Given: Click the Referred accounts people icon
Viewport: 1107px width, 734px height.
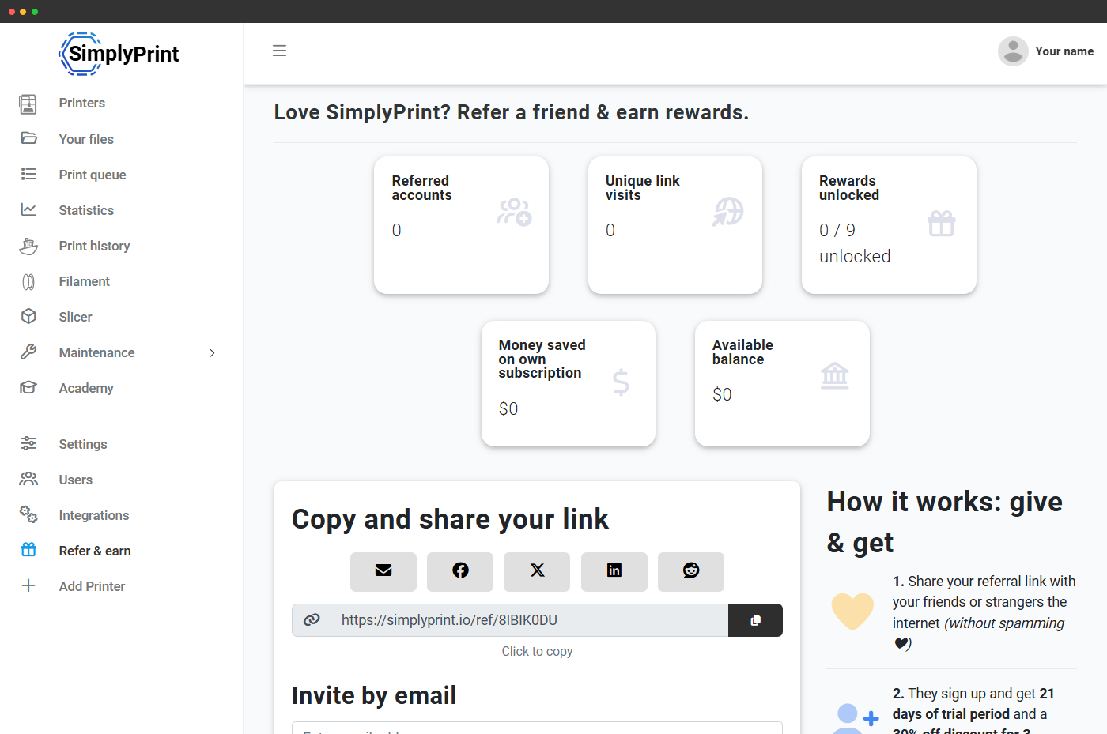Looking at the screenshot, I should (514, 212).
